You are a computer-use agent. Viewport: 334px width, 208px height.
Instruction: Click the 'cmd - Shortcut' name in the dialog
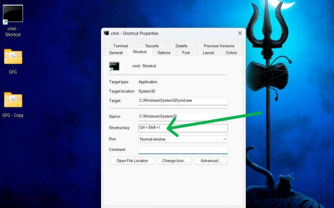click(144, 66)
